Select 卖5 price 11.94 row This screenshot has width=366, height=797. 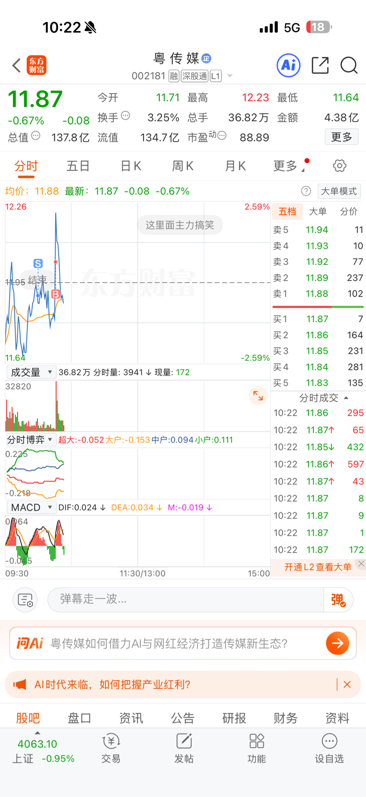tap(318, 230)
